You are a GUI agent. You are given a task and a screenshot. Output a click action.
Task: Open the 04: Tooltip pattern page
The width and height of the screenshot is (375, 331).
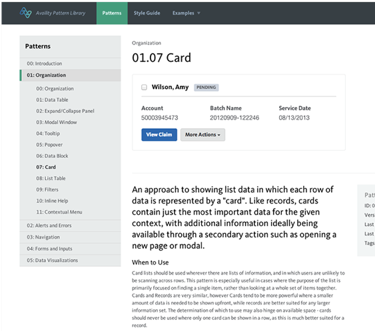pos(48,134)
